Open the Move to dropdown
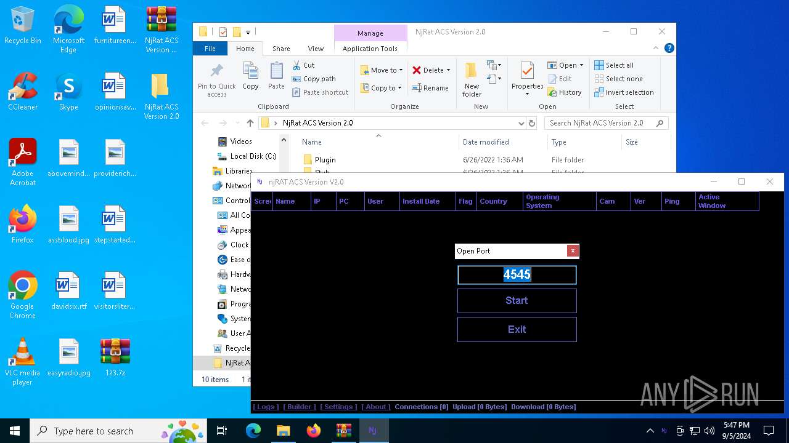789x443 pixels. [x=381, y=70]
